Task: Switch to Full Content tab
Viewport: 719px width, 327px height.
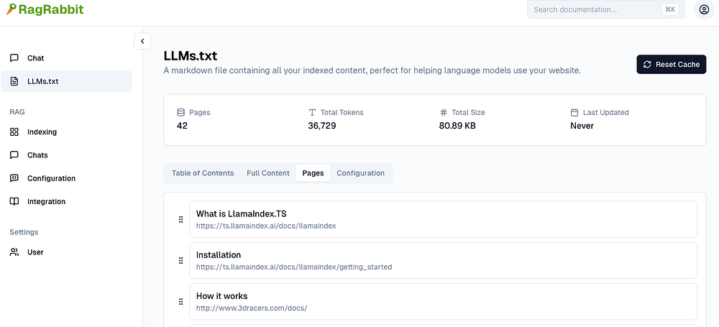Action: (268, 173)
